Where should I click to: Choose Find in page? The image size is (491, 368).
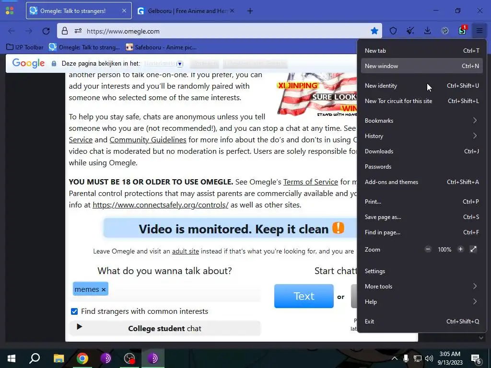(422, 232)
